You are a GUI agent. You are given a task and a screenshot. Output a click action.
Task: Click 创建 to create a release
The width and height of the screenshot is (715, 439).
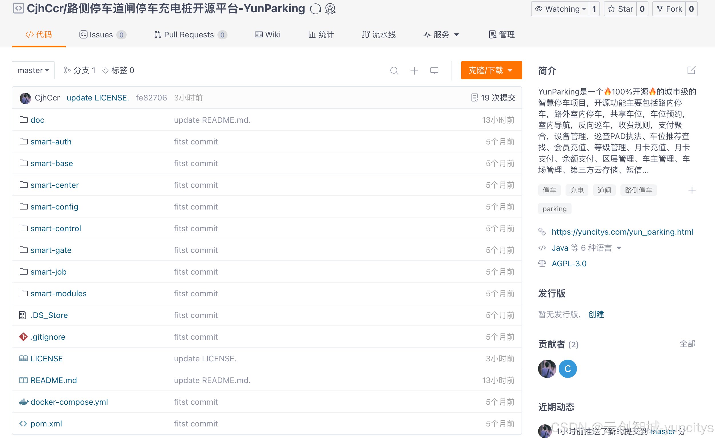tap(596, 315)
